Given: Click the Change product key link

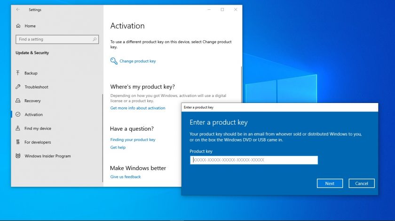Looking at the screenshot, I should 137,61.
